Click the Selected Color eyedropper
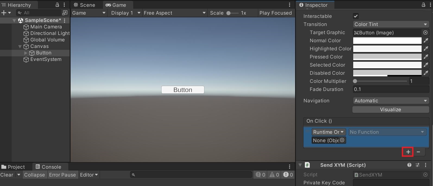Screen dimensions: 433x186 point(426,65)
